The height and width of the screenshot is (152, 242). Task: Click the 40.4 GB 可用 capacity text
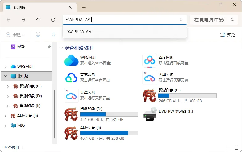coord(102,138)
